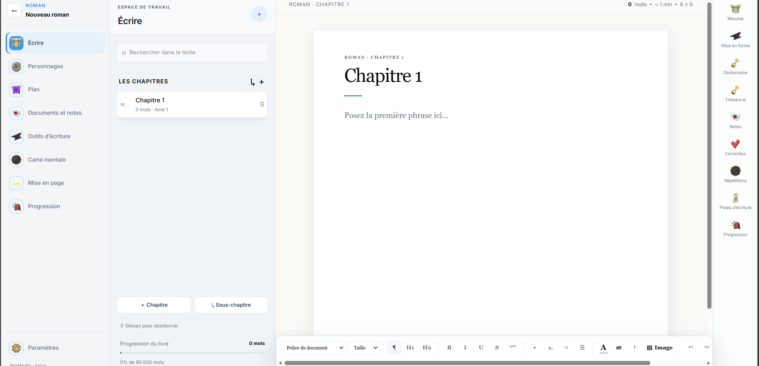Click the horizontal scrollbar right arrow
Image resolution: width=759 pixels, height=366 pixels.
point(708,363)
